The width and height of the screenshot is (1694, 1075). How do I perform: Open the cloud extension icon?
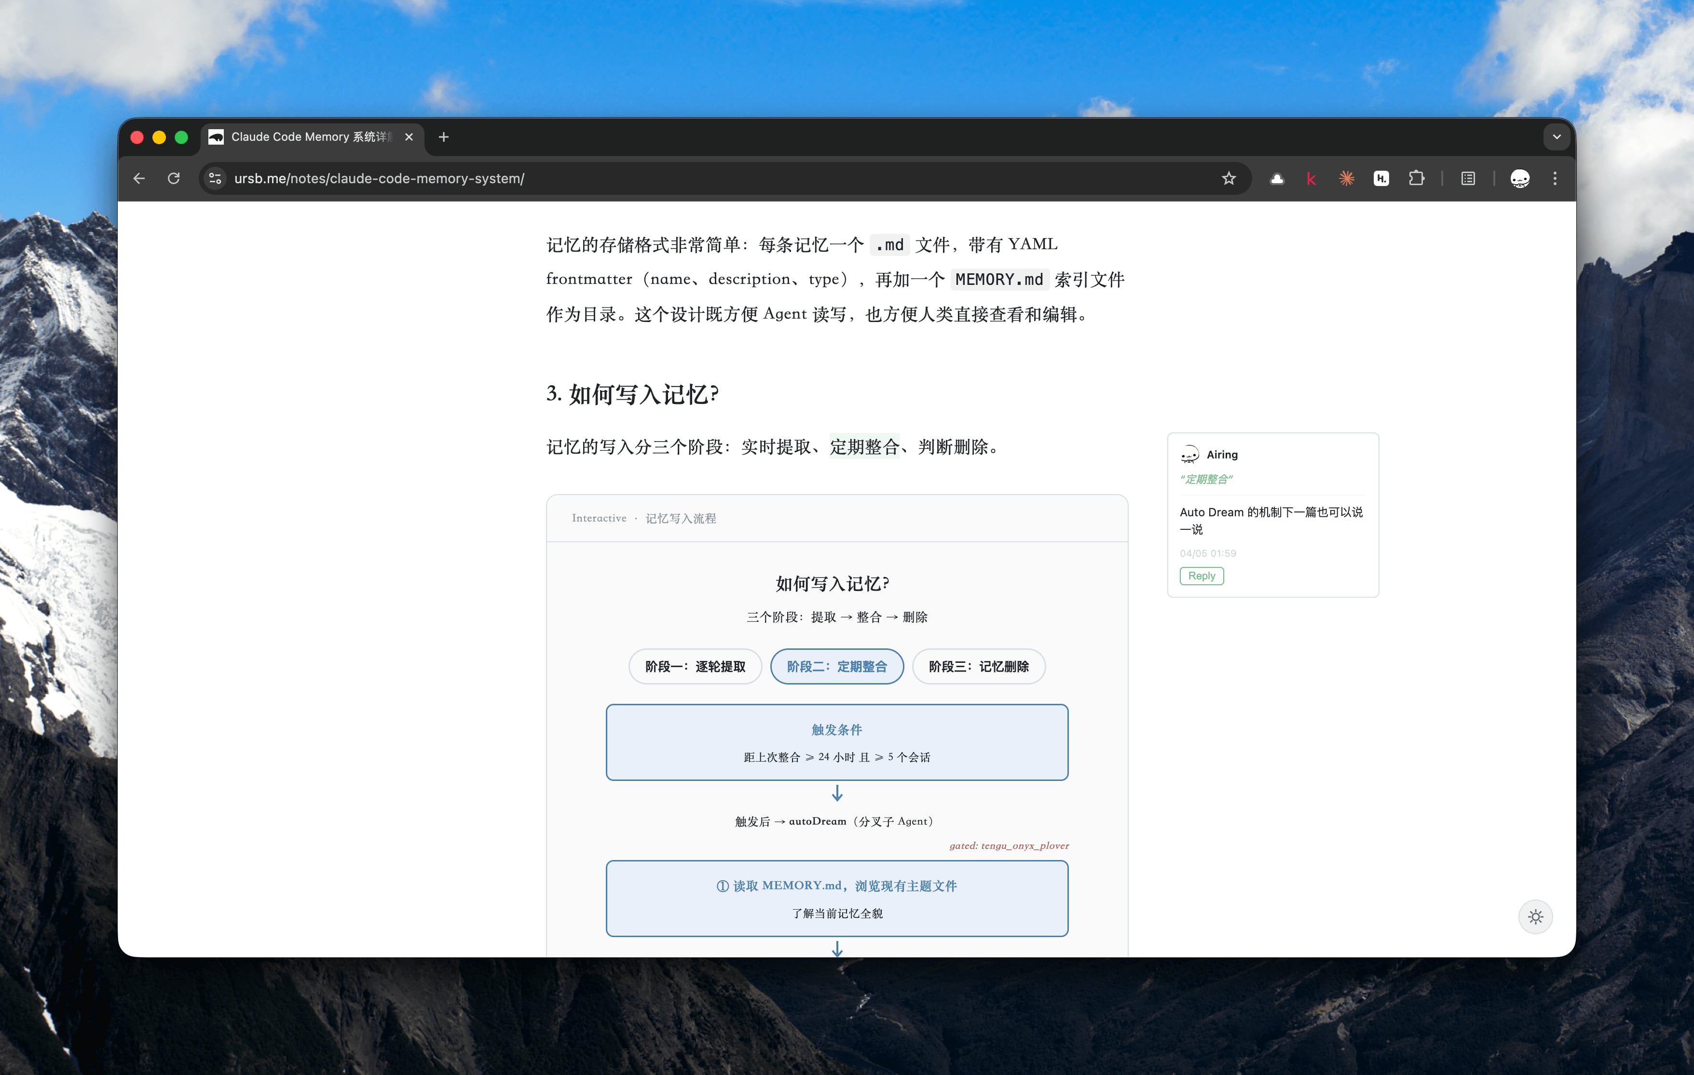pyautogui.click(x=1277, y=178)
